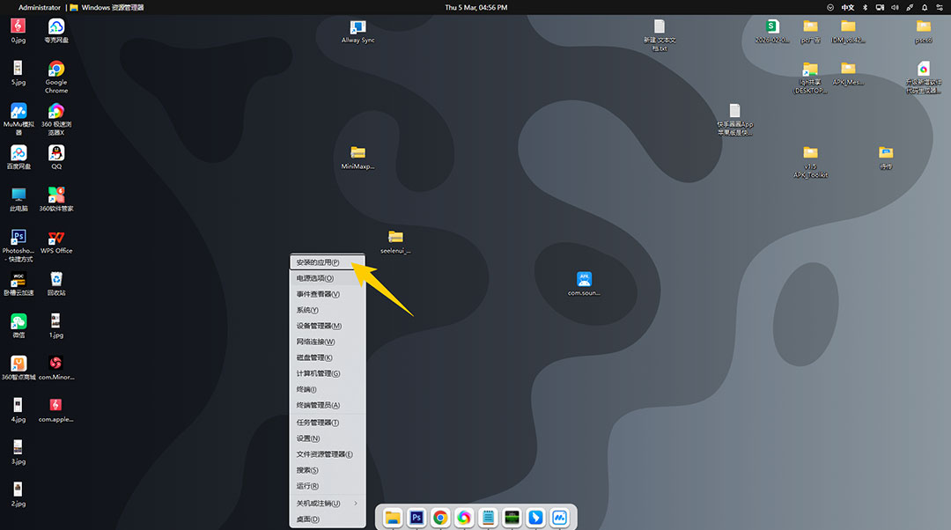
Task: Click the notification bell in the top bar
Action: click(925, 7)
